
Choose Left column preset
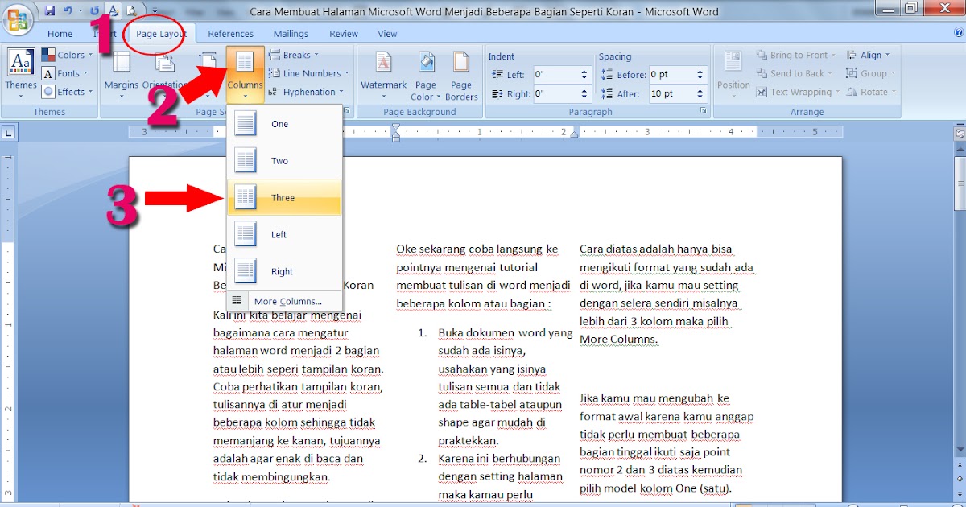coord(285,234)
